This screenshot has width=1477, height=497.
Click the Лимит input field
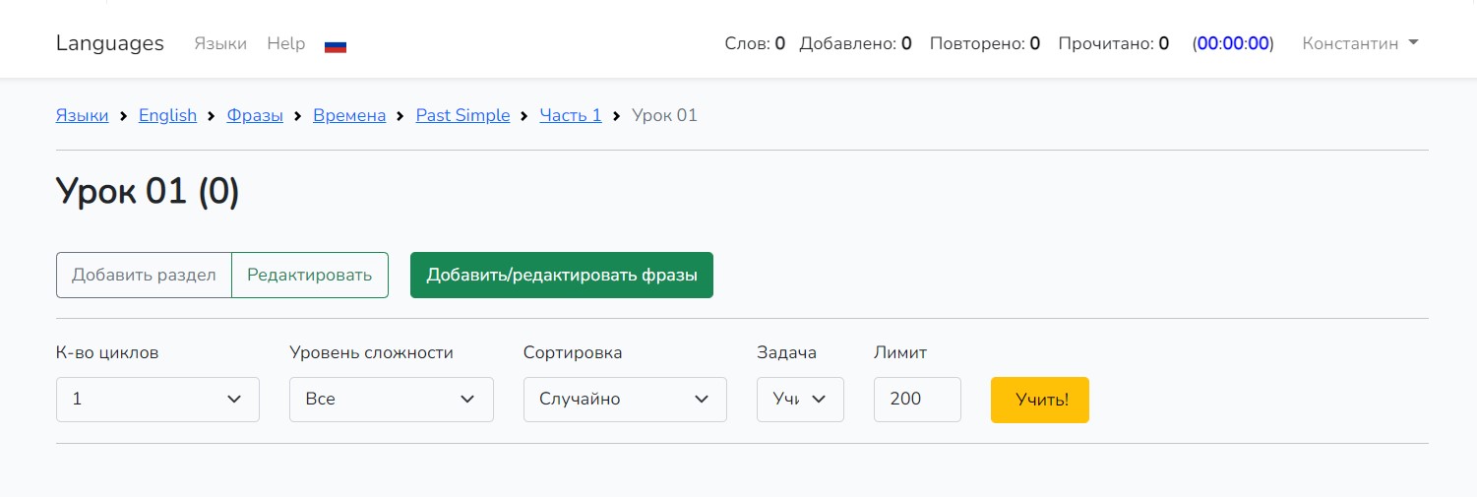(x=916, y=400)
